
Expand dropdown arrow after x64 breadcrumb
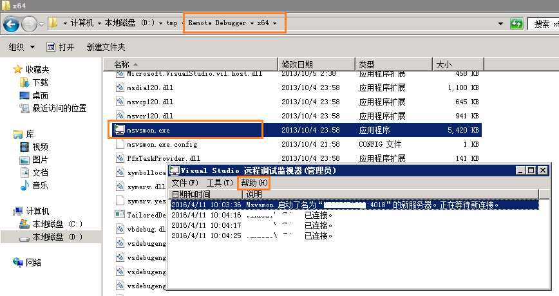[x=274, y=24]
